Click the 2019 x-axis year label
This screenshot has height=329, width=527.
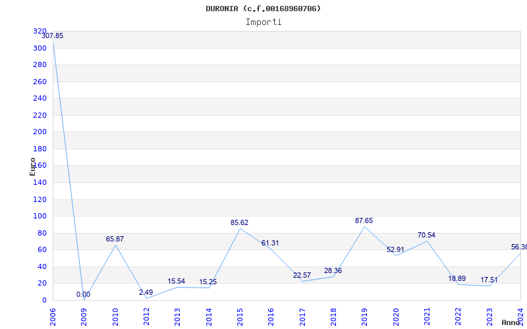[x=365, y=317]
